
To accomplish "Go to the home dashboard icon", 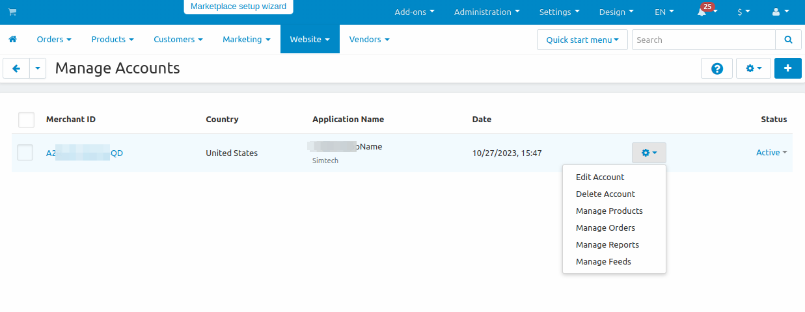I will pyautogui.click(x=12, y=40).
